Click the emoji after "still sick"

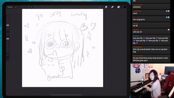click(x=141, y=32)
